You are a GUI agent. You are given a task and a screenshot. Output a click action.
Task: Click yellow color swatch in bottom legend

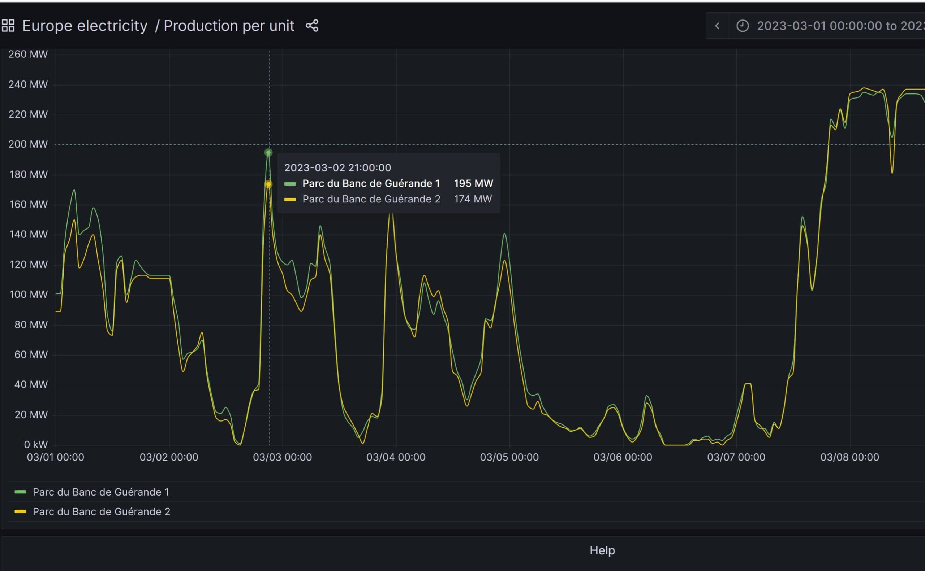pyautogui.click(x=20, y=512)
